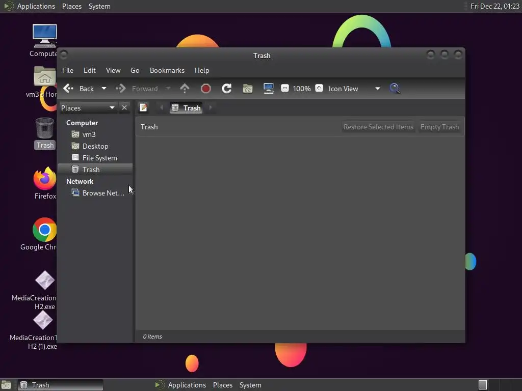Select File System in the sidebar
Screen dimensions: 522x391
pyautogui.click(x=95, y=158)
